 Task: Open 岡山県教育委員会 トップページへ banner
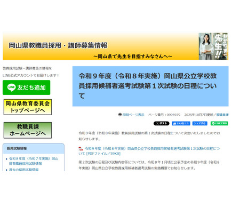coord(28,107)
